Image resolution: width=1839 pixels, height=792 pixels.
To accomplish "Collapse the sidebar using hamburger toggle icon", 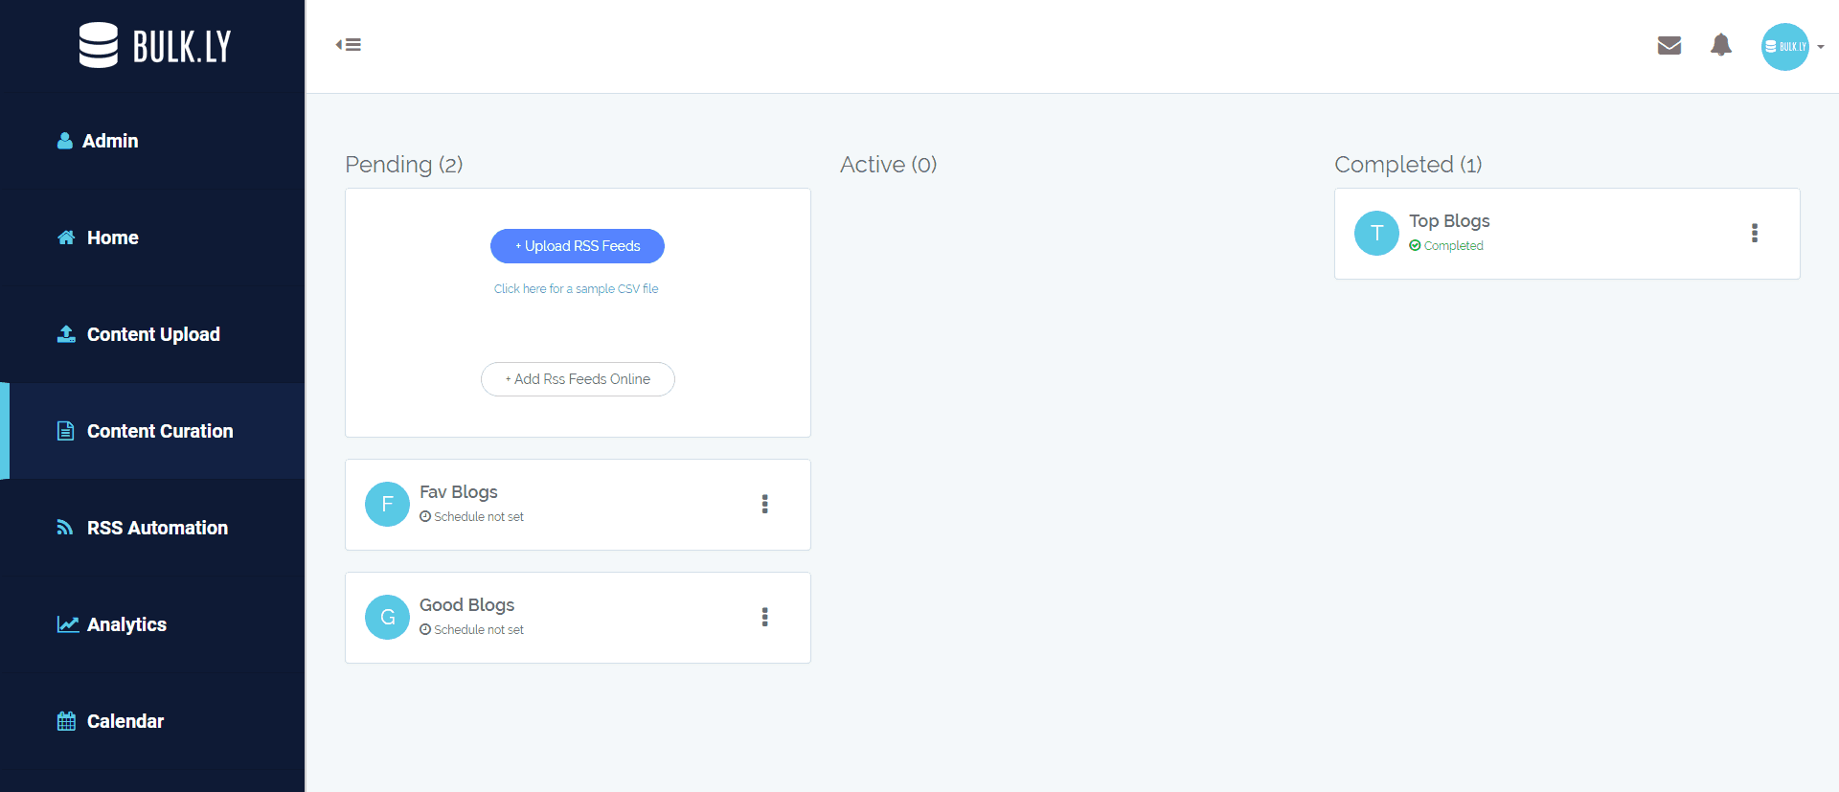I will (349, 45).
